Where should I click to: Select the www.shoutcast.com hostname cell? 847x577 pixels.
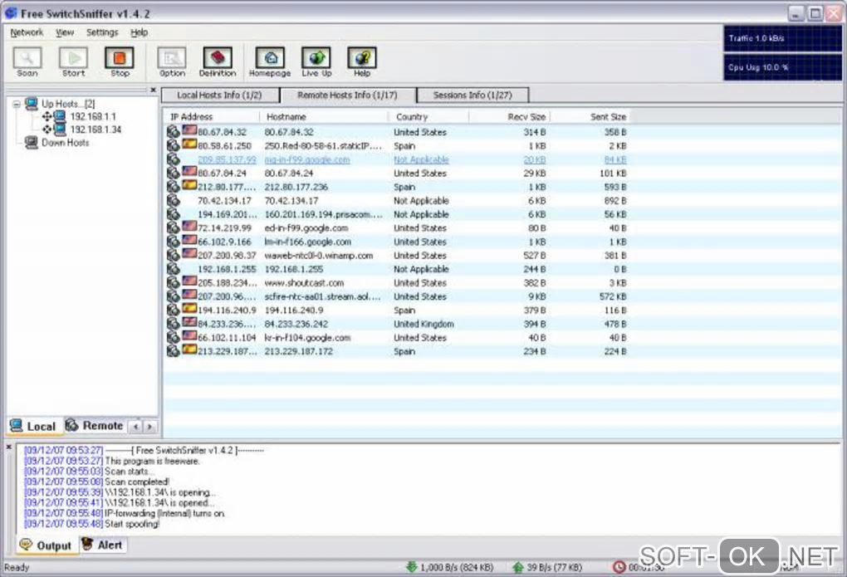[304, 283]
